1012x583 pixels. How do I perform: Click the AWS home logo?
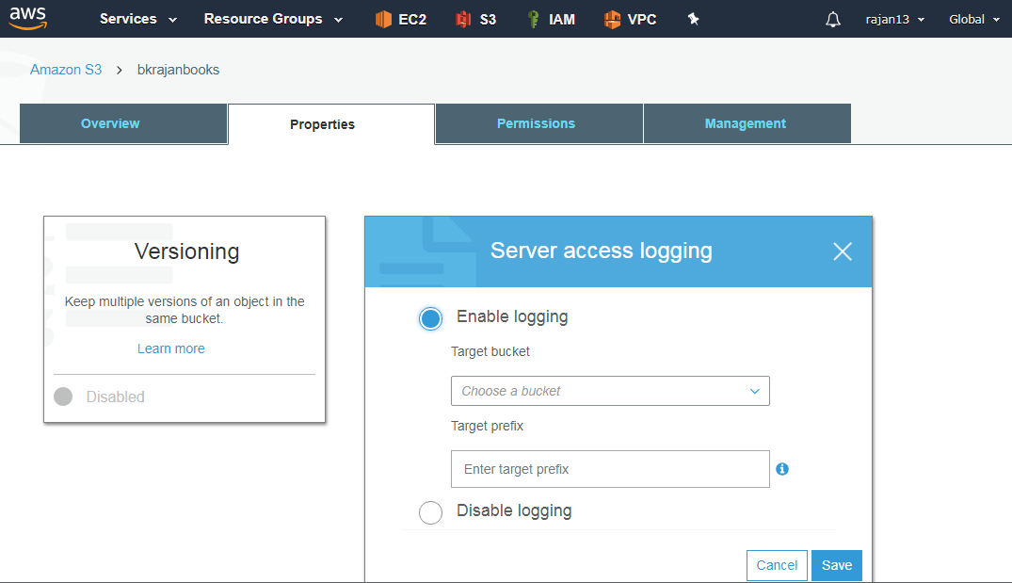point(28,18)
